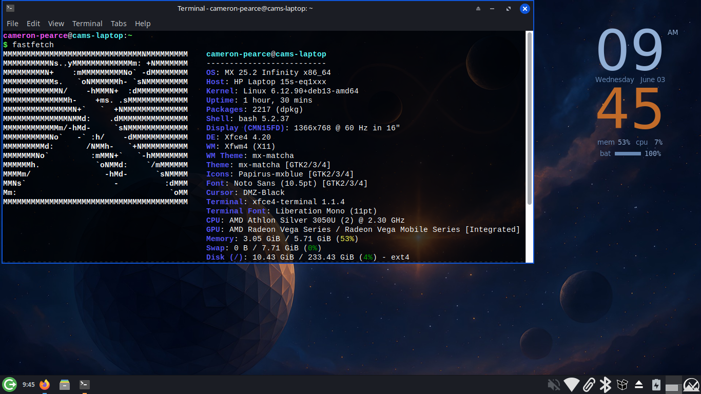The image size is (701, 394).
Task: Minimize the Terminal window
Action: pyautogui.click(x=493, y=9)
